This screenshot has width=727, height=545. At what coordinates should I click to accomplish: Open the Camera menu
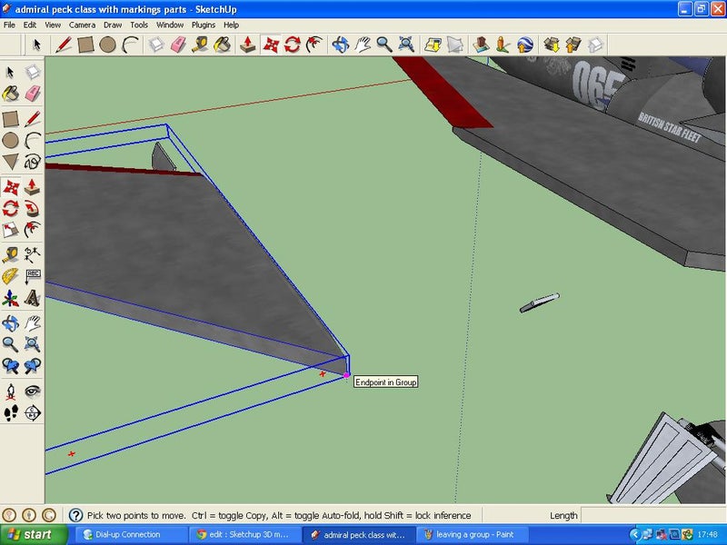coord(81,25)
